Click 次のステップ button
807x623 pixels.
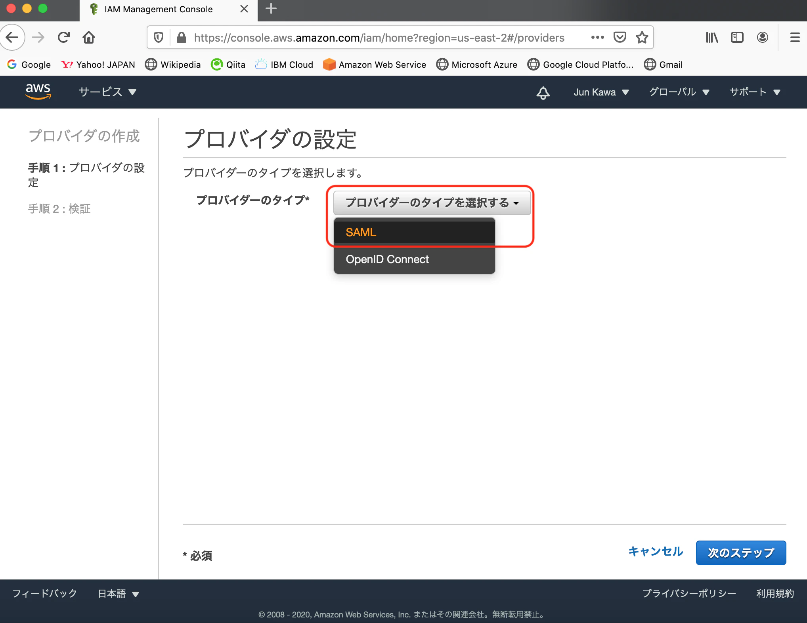pyautogui.click(x=741, y=552)
